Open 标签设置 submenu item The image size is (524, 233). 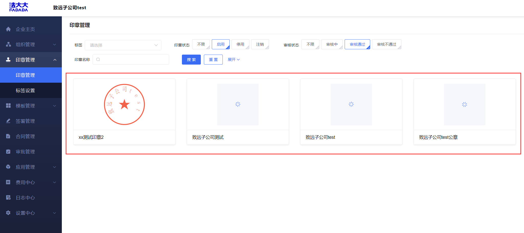point(25,90)
